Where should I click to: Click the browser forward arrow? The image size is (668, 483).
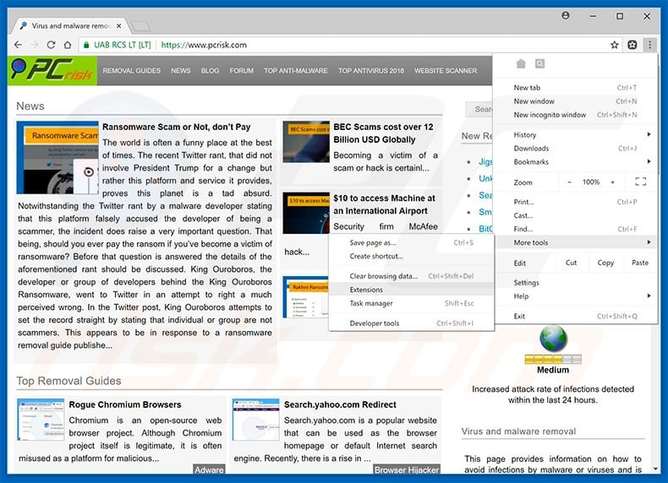pos(35,45)
